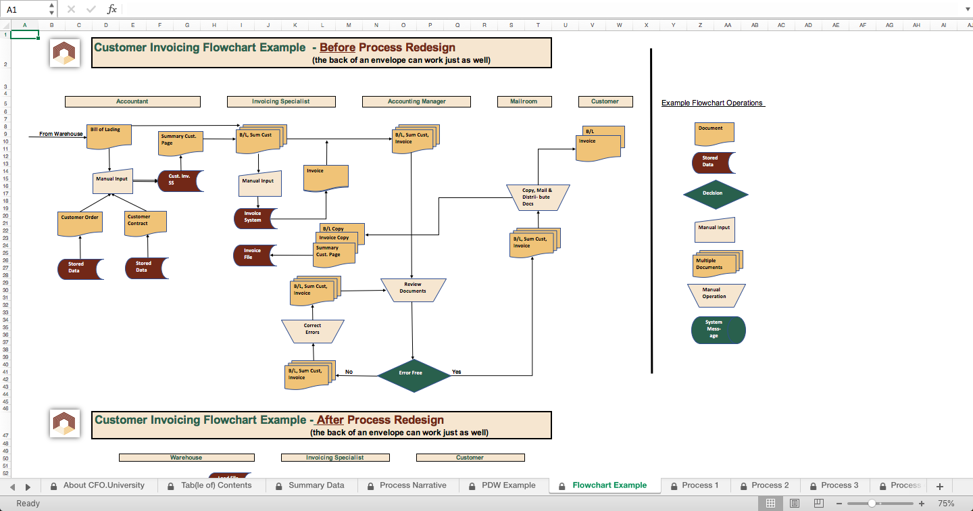Click the formula confirm checkmark icon
This screenshot has width=973, height=511.
point(91,9)
